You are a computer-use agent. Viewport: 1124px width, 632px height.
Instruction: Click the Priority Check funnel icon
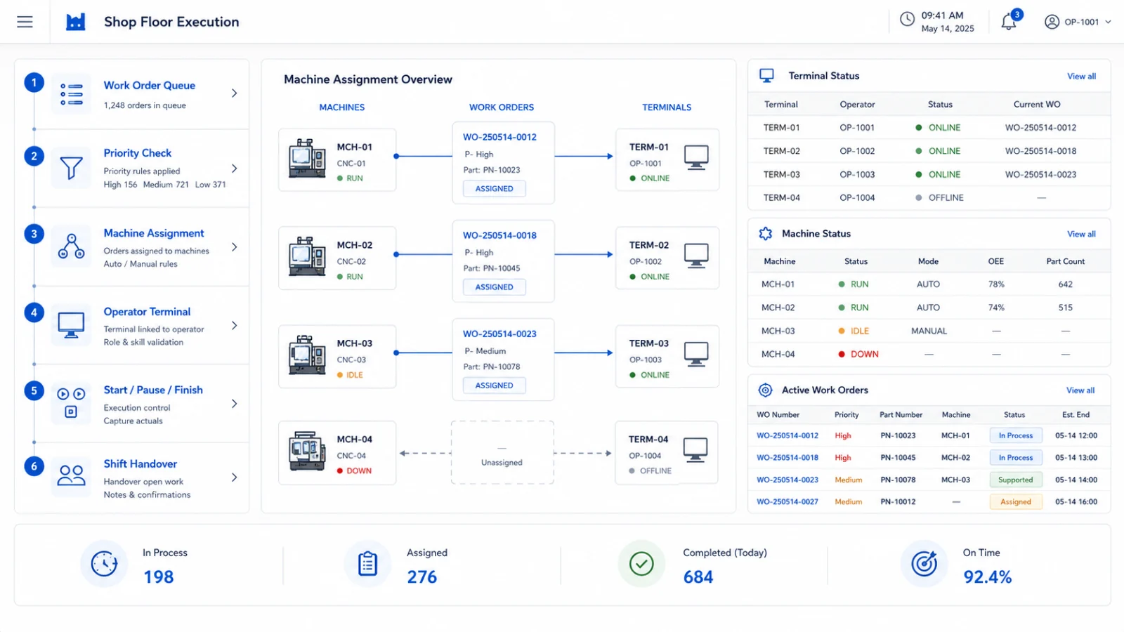coord(71,168)
